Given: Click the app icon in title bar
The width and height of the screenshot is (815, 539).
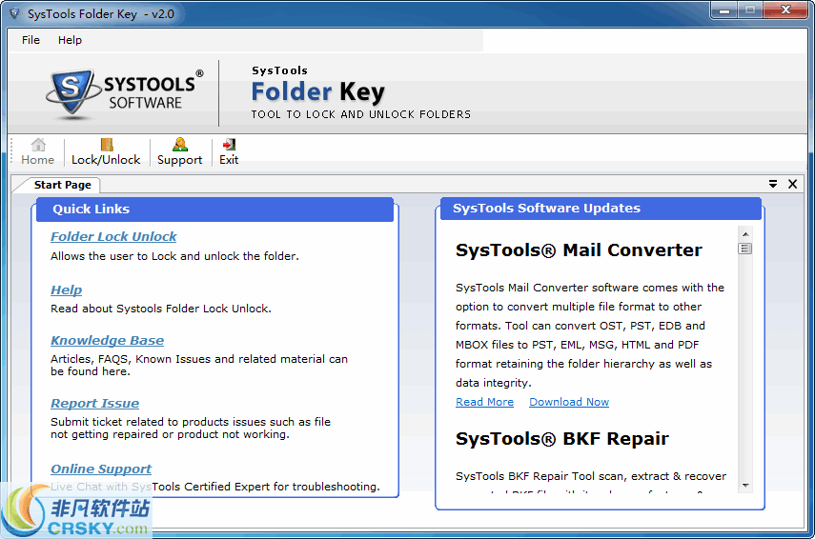Looking at the screenshot, I should click(15, 13).
